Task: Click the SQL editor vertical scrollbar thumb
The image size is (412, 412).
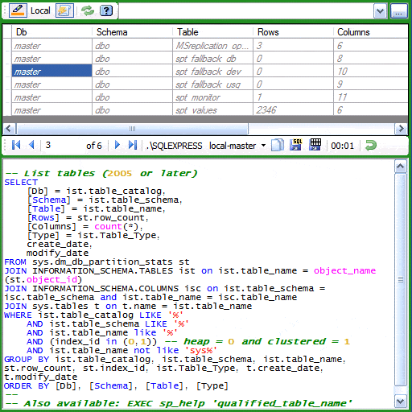Action: [401, 280]
